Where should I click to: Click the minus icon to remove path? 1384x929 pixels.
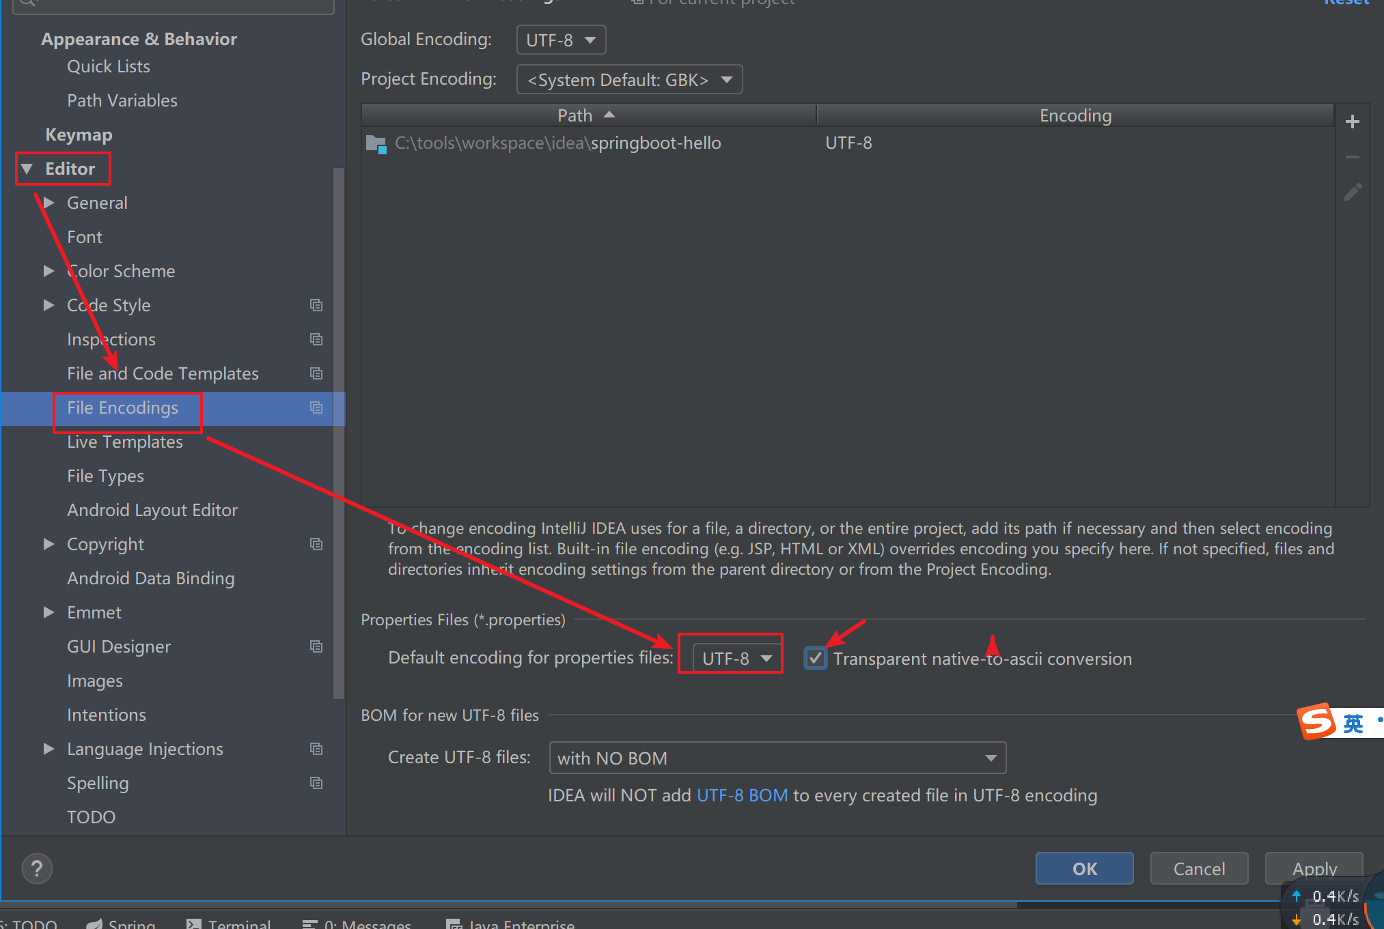coord(1352,157)
